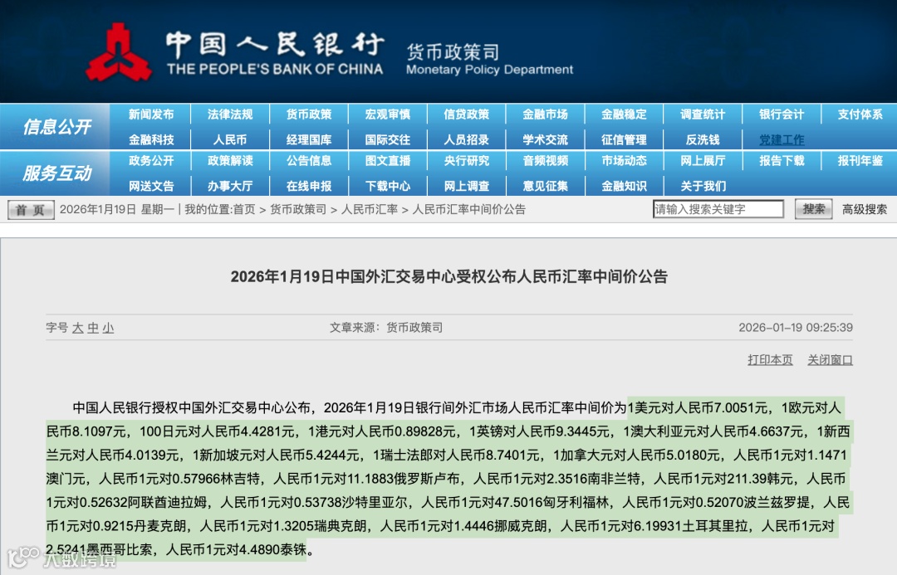Open the 反洗钱 navigation entry

pos(702,138)
